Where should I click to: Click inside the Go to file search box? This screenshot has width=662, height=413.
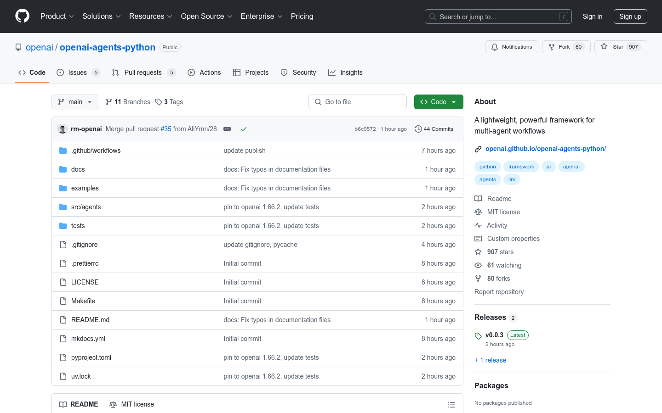[x=358, y=101]
